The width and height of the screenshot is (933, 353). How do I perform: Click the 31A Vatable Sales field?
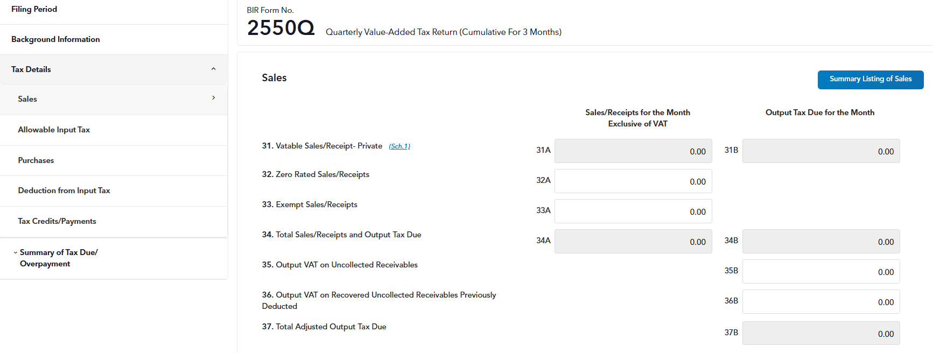pos(633,151)
